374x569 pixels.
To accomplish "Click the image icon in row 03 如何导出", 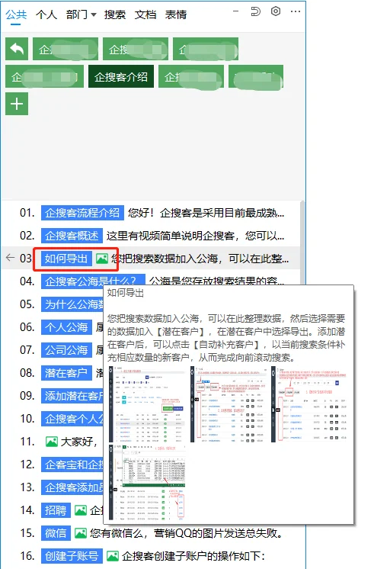I will click(102, 259).
